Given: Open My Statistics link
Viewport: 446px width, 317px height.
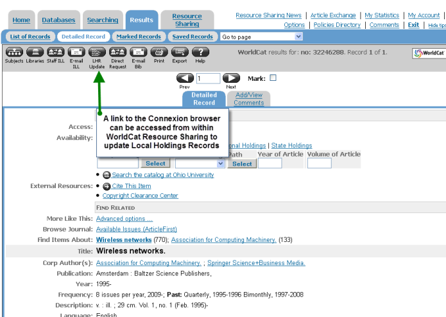Looking at the screenshot, I should (x=382, y=15).
